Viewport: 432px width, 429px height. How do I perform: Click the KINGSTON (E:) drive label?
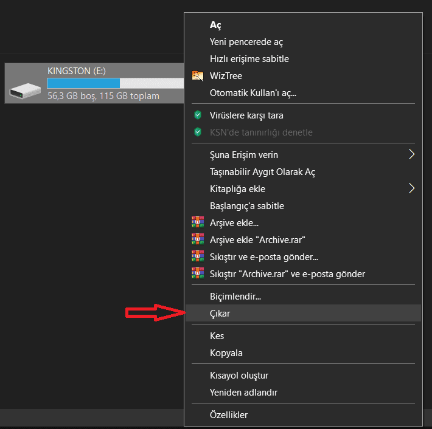pyautogui.click(x=77, y=70)
